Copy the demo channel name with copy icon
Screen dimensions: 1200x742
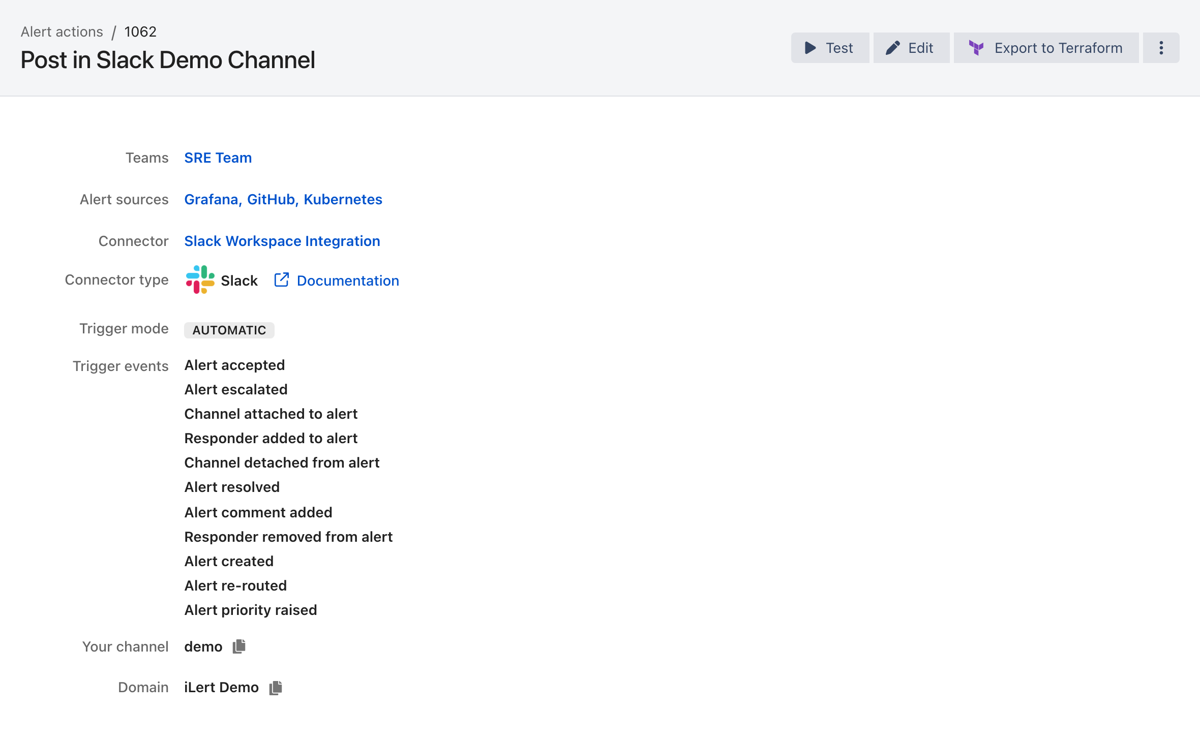(x=239, y=646)
